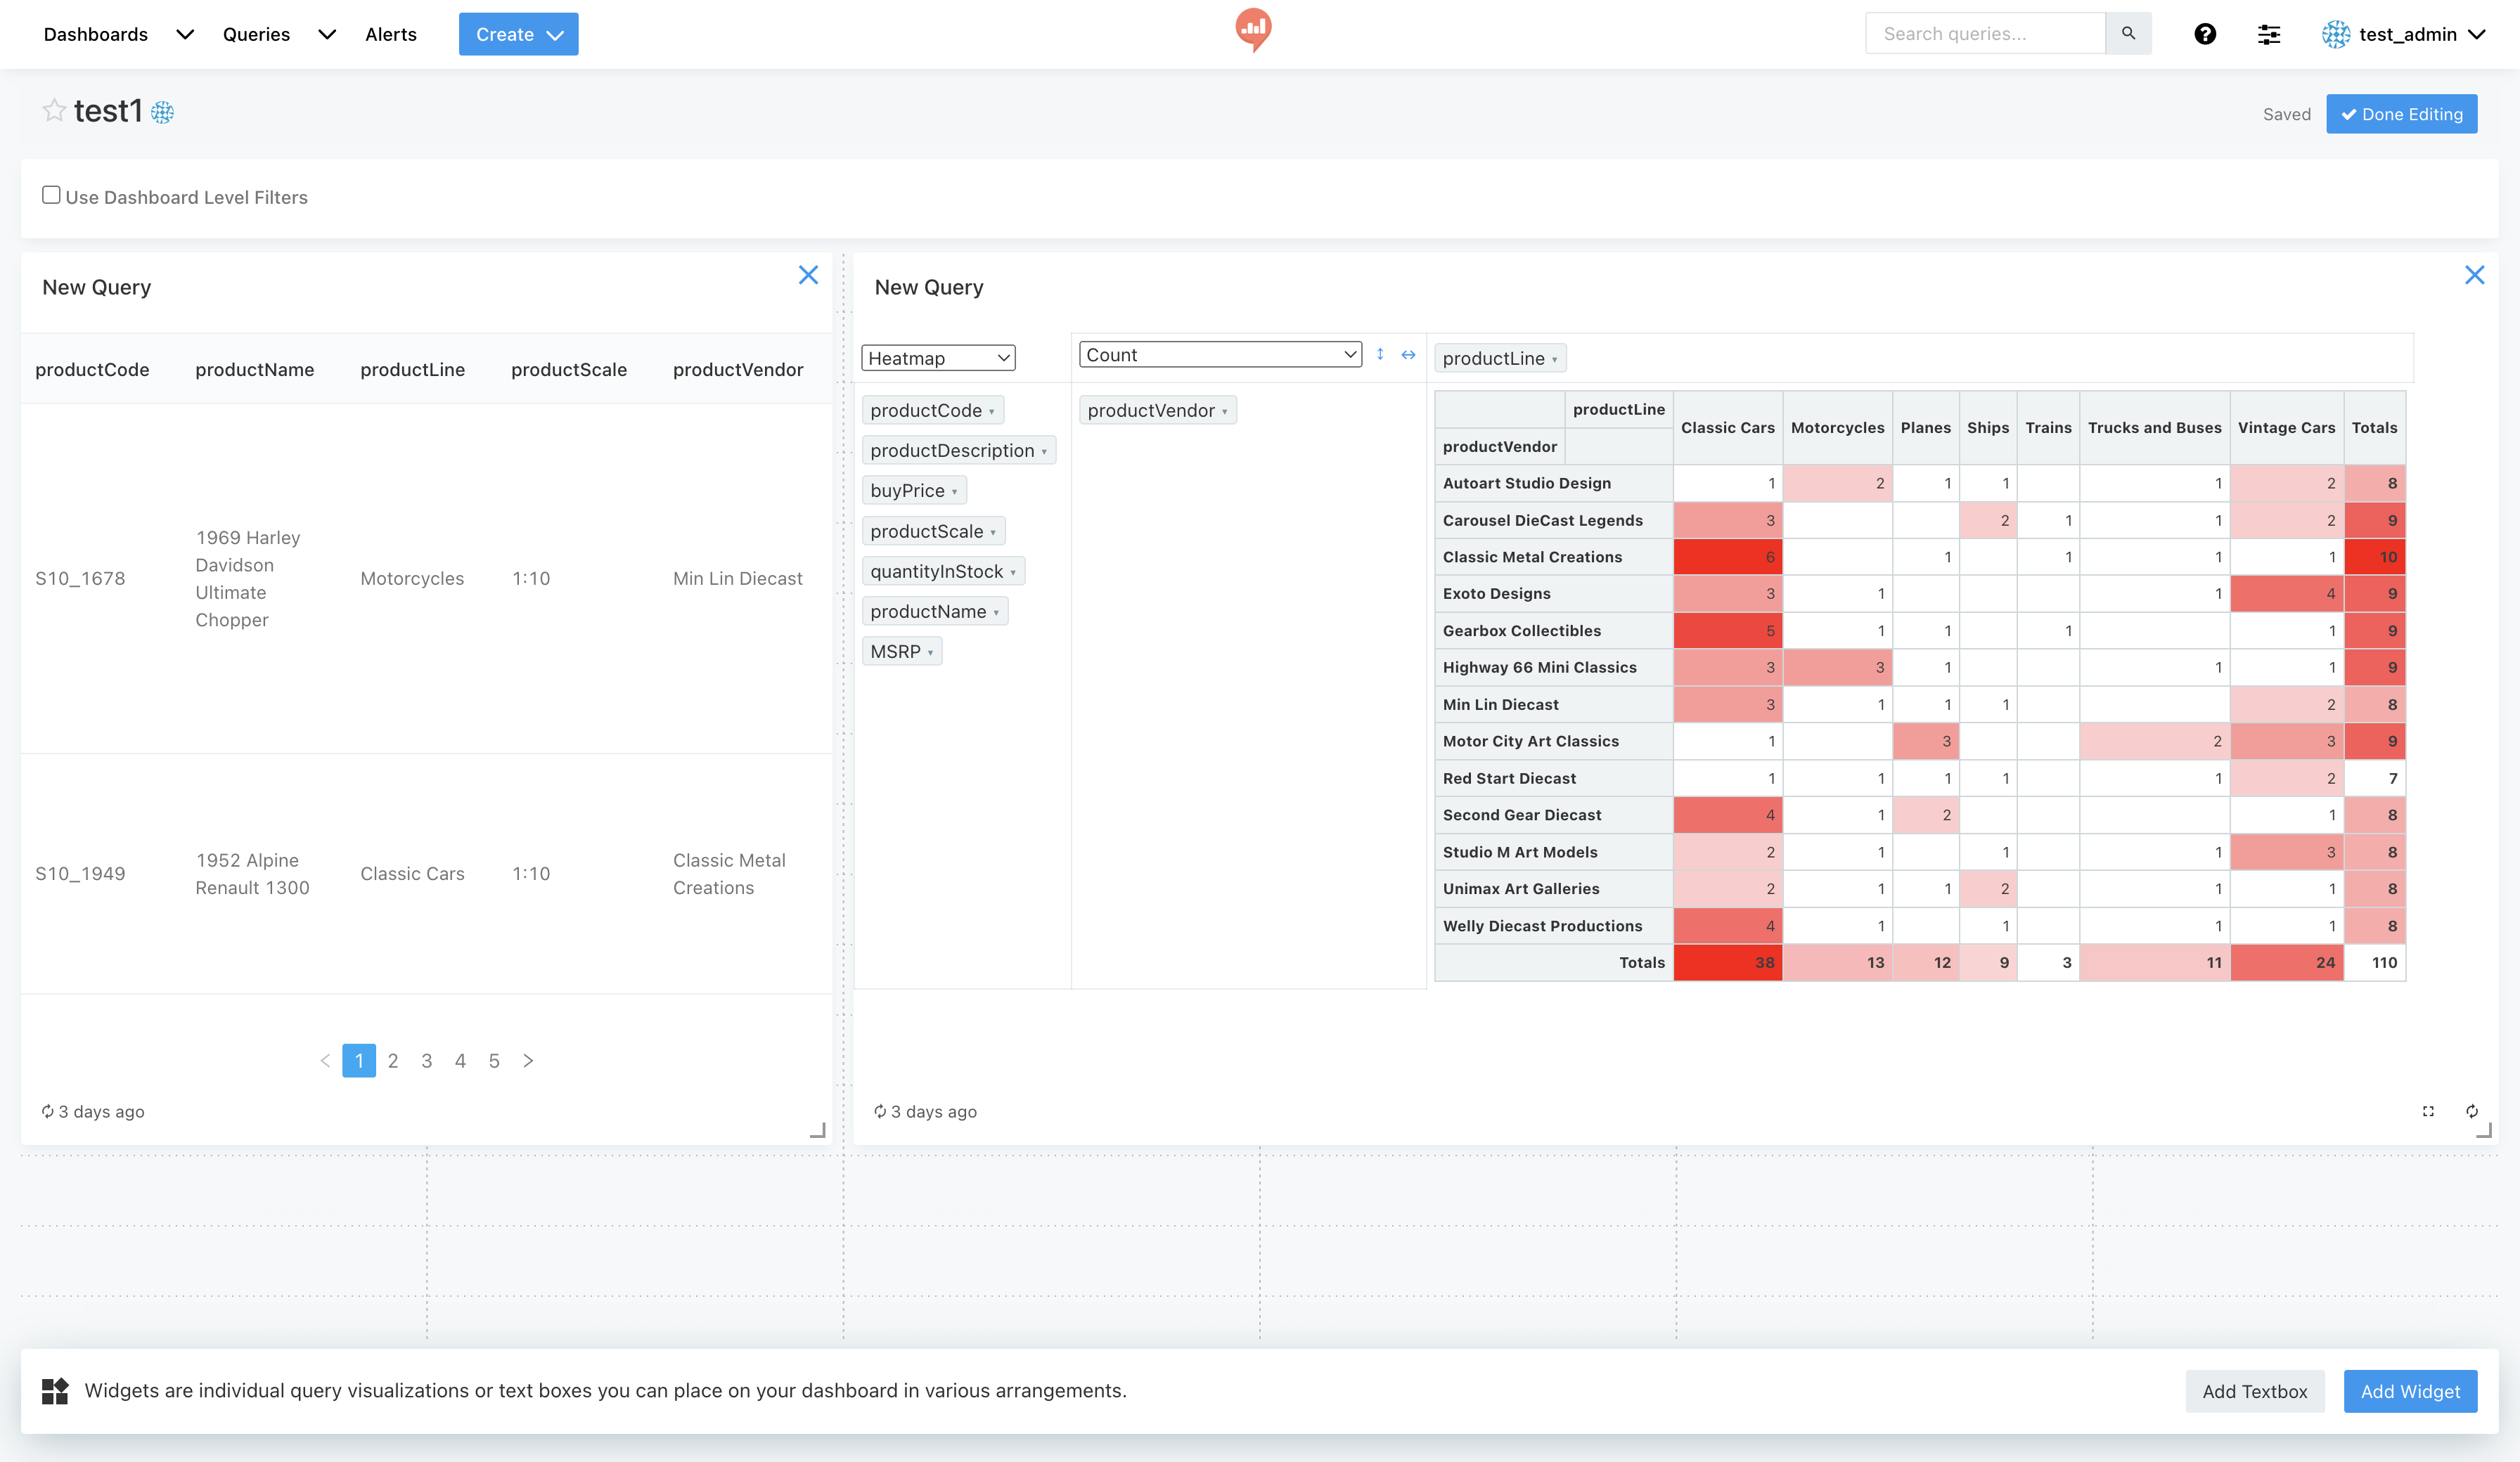Remove the left New Query widget
The width and height of the screenshot is (2520, 1462).
[808, 275]
